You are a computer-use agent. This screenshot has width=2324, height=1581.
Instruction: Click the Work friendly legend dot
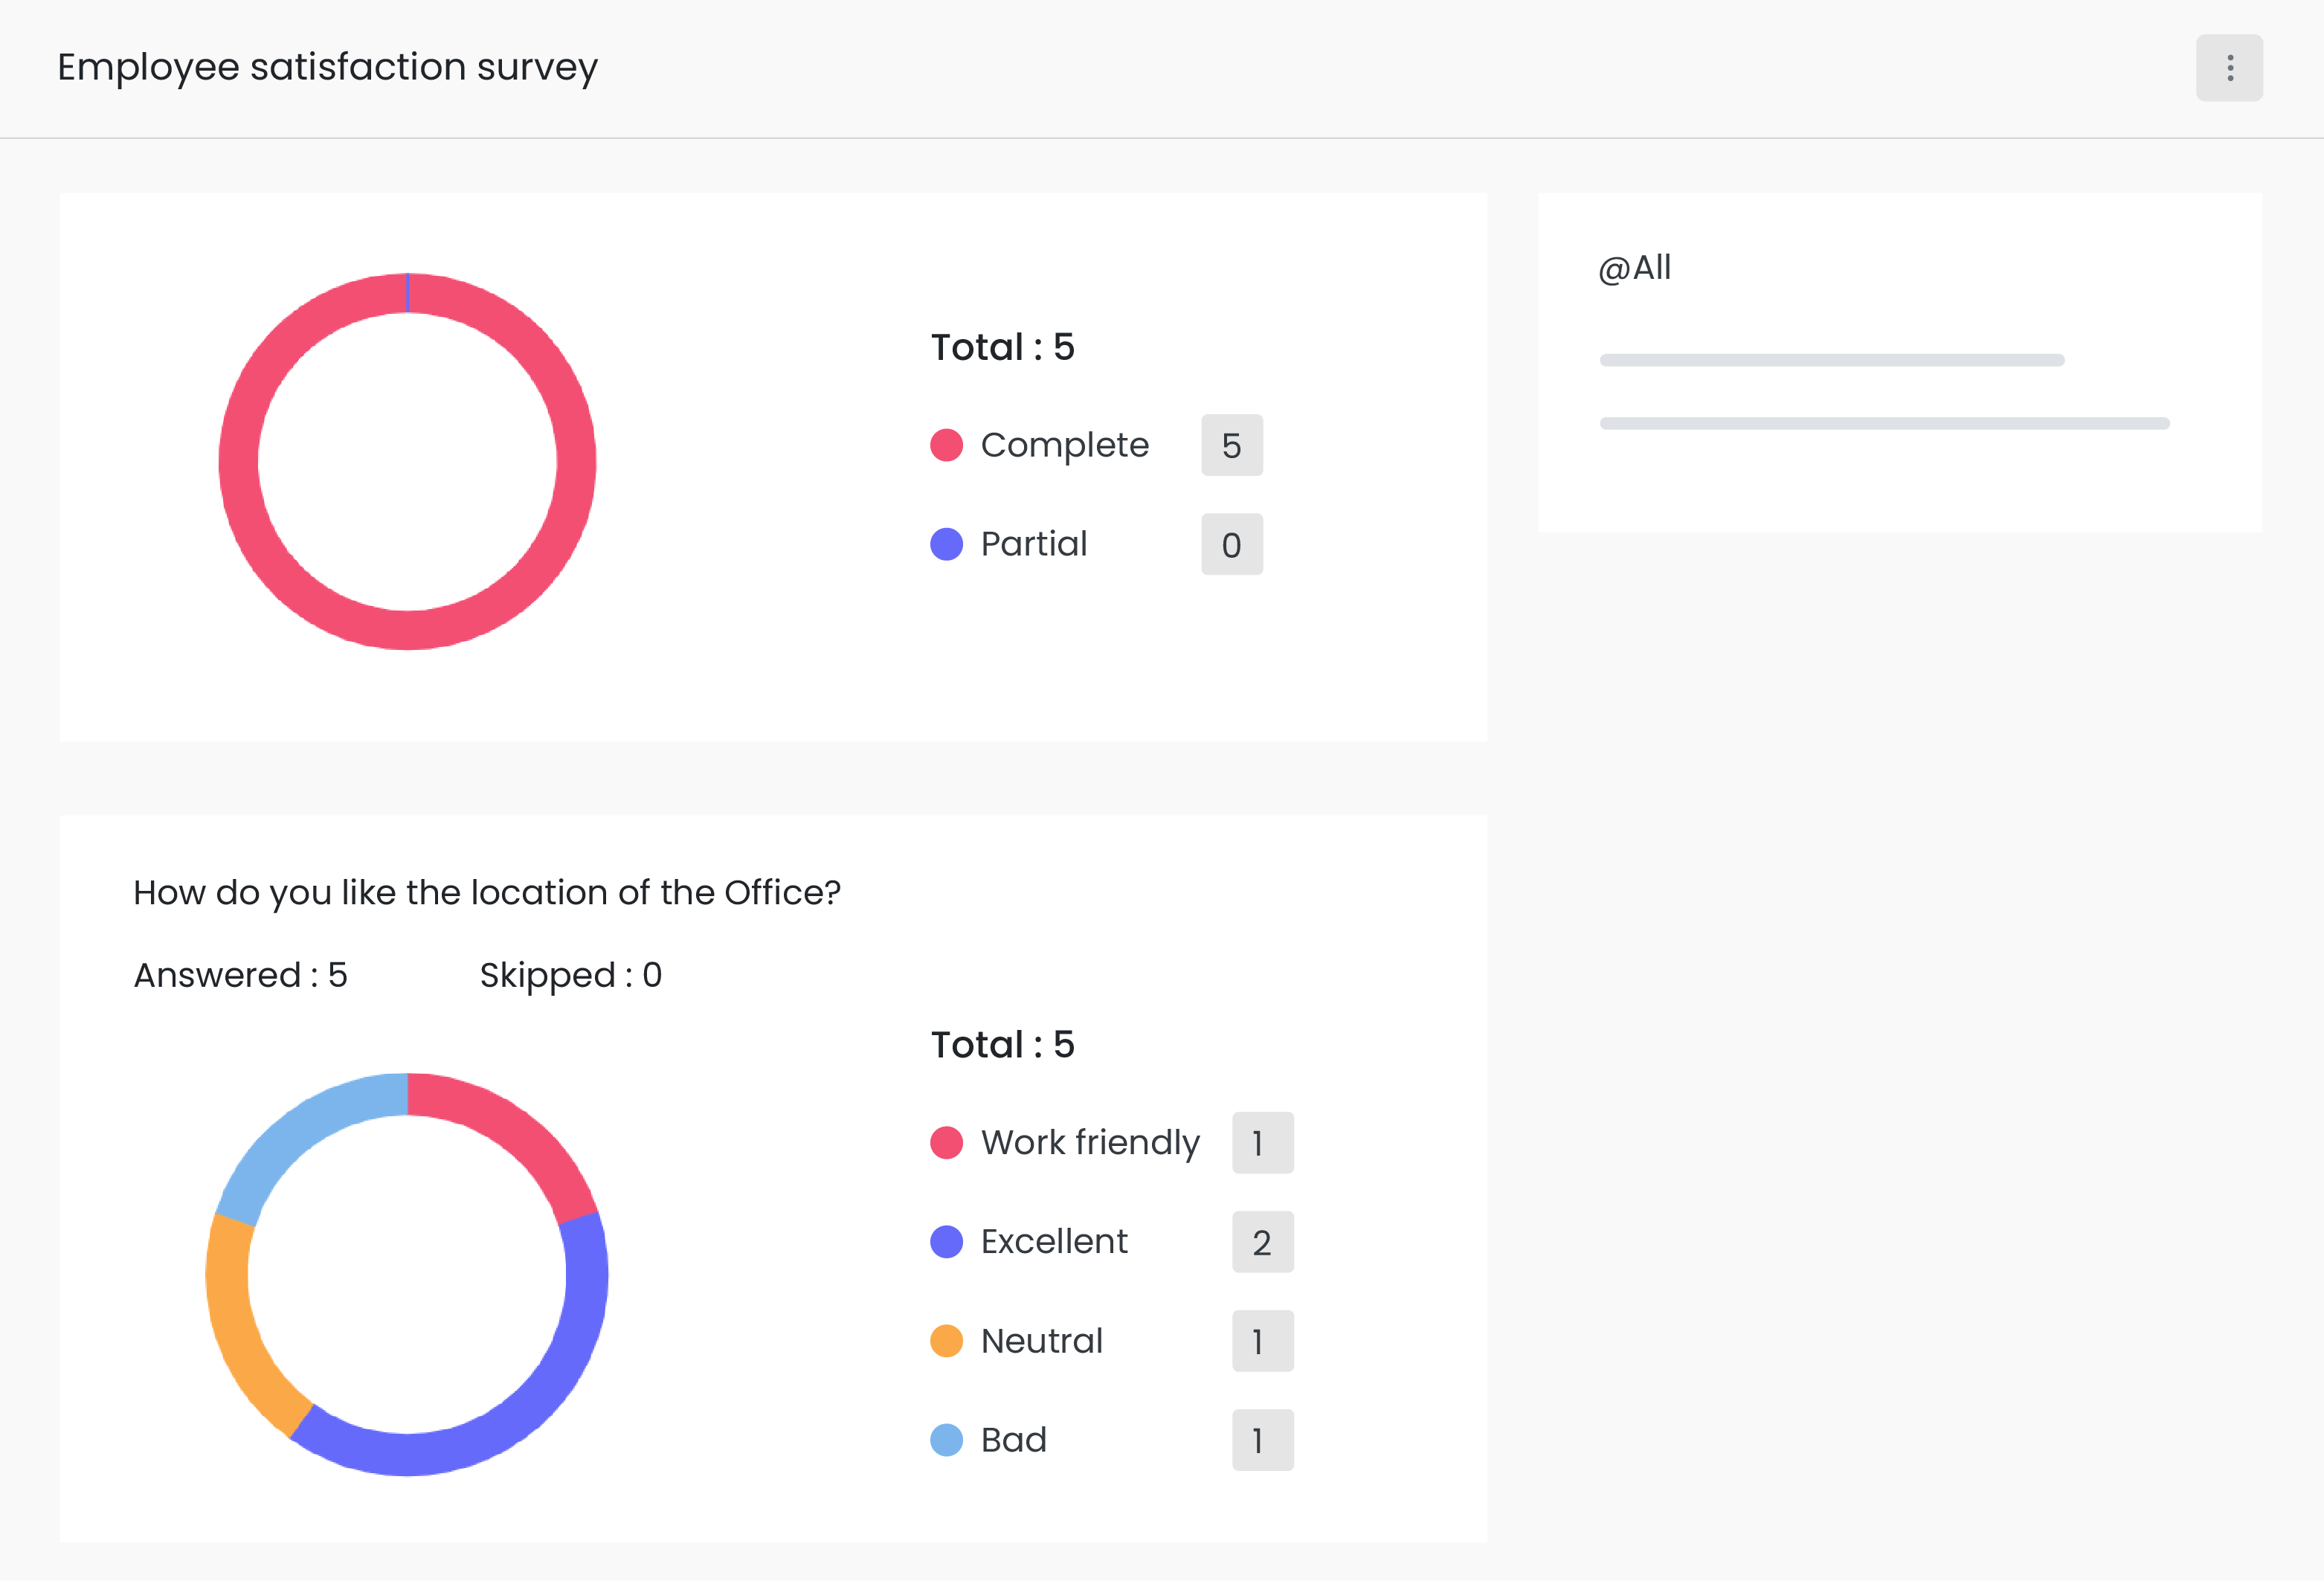tap(946, 1142)
